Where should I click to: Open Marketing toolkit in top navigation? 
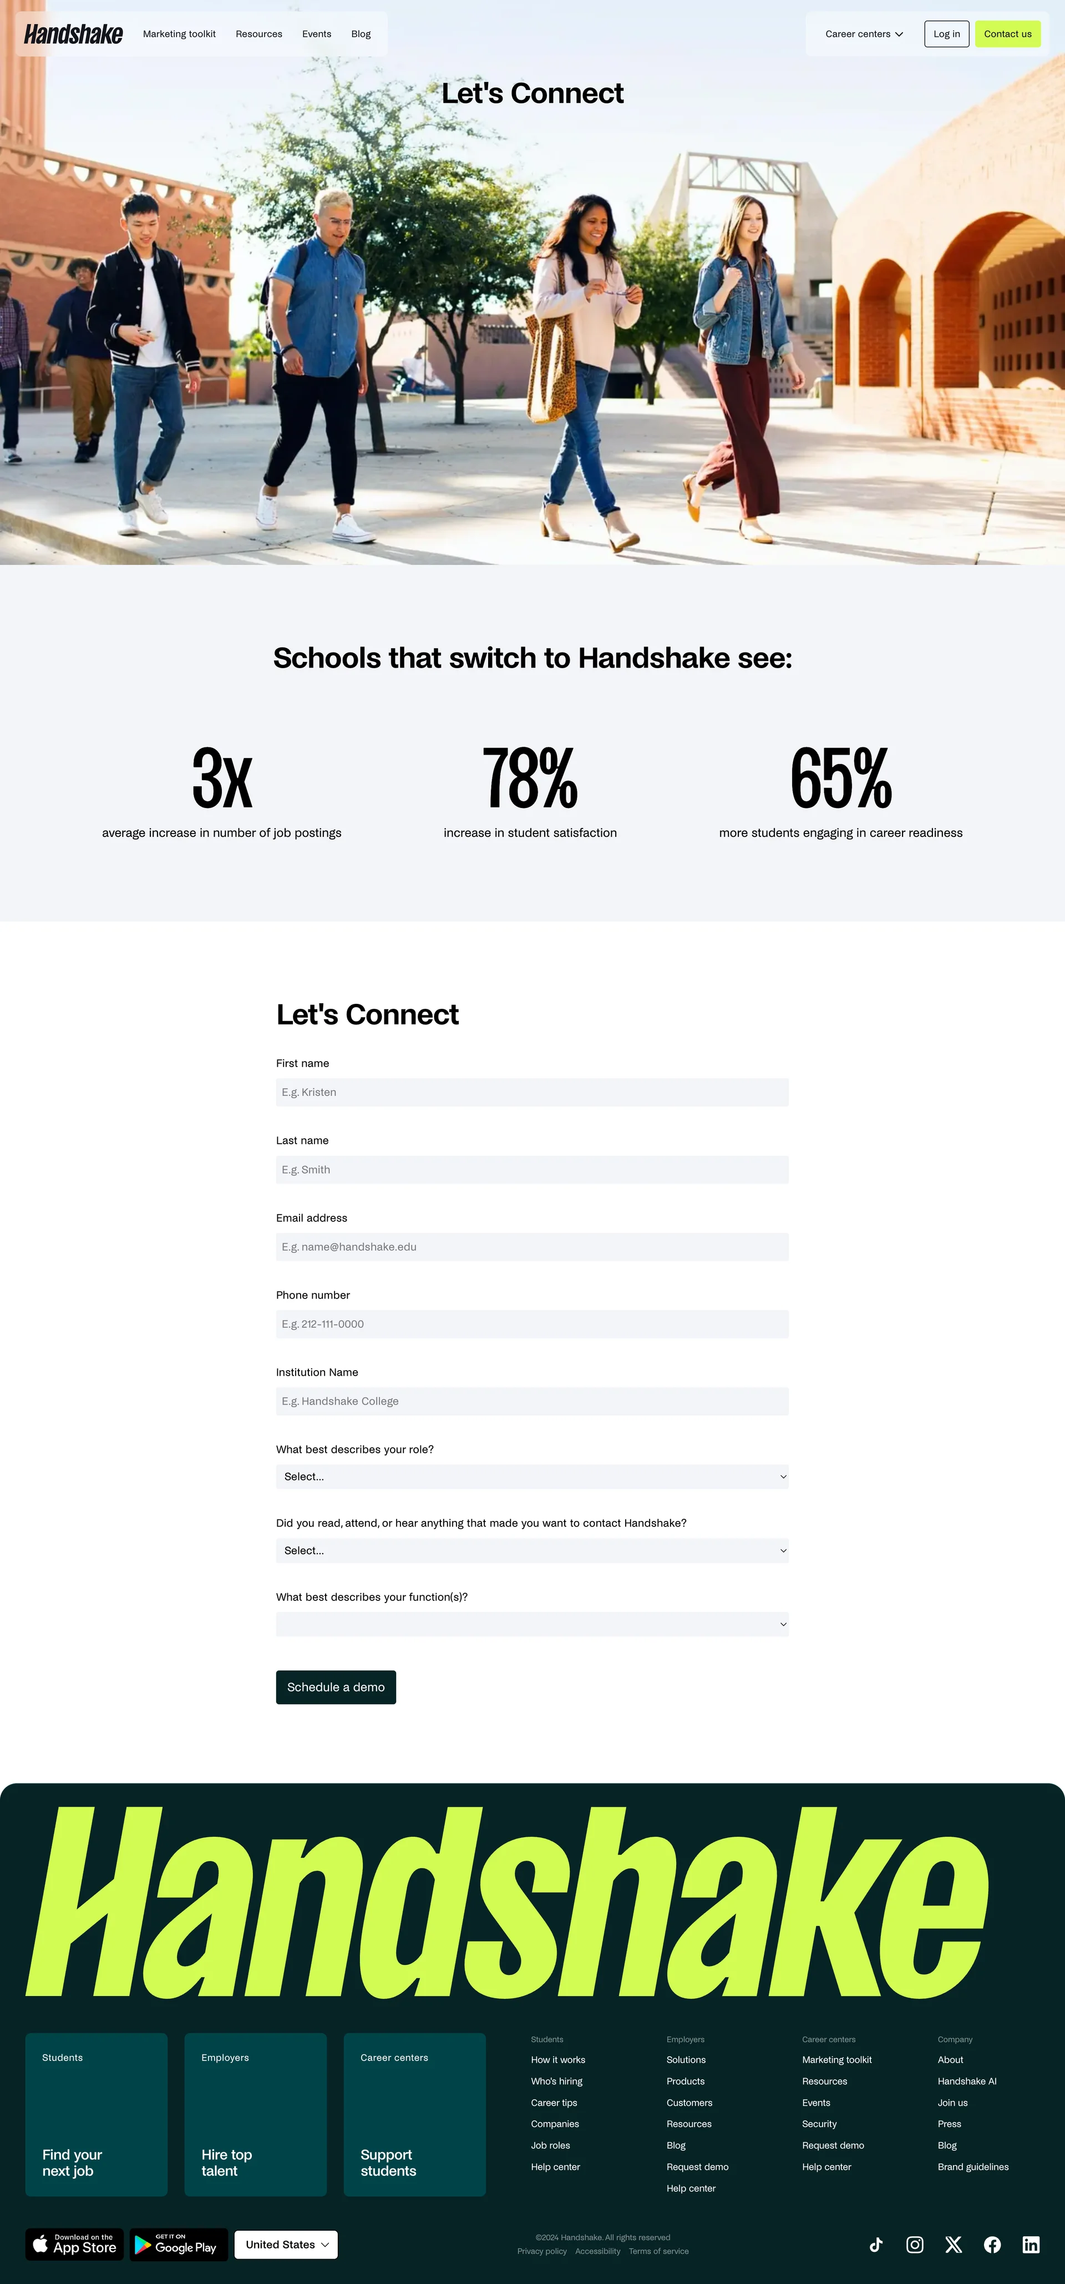click(x=179, y=34)
